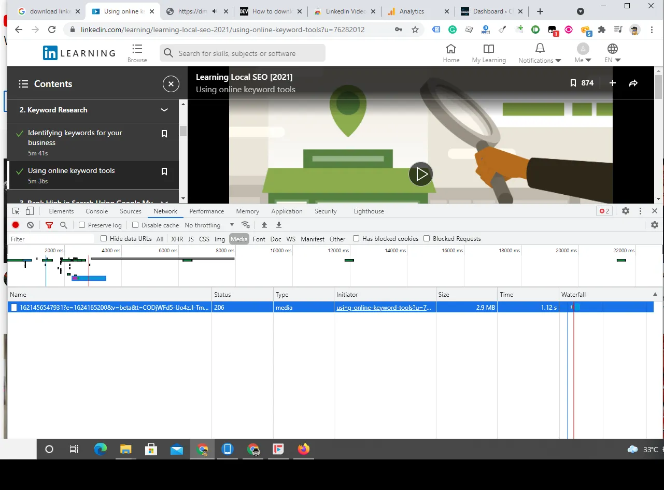Click the DevTools error count badge
664x490 pixels.
[604, 211]
